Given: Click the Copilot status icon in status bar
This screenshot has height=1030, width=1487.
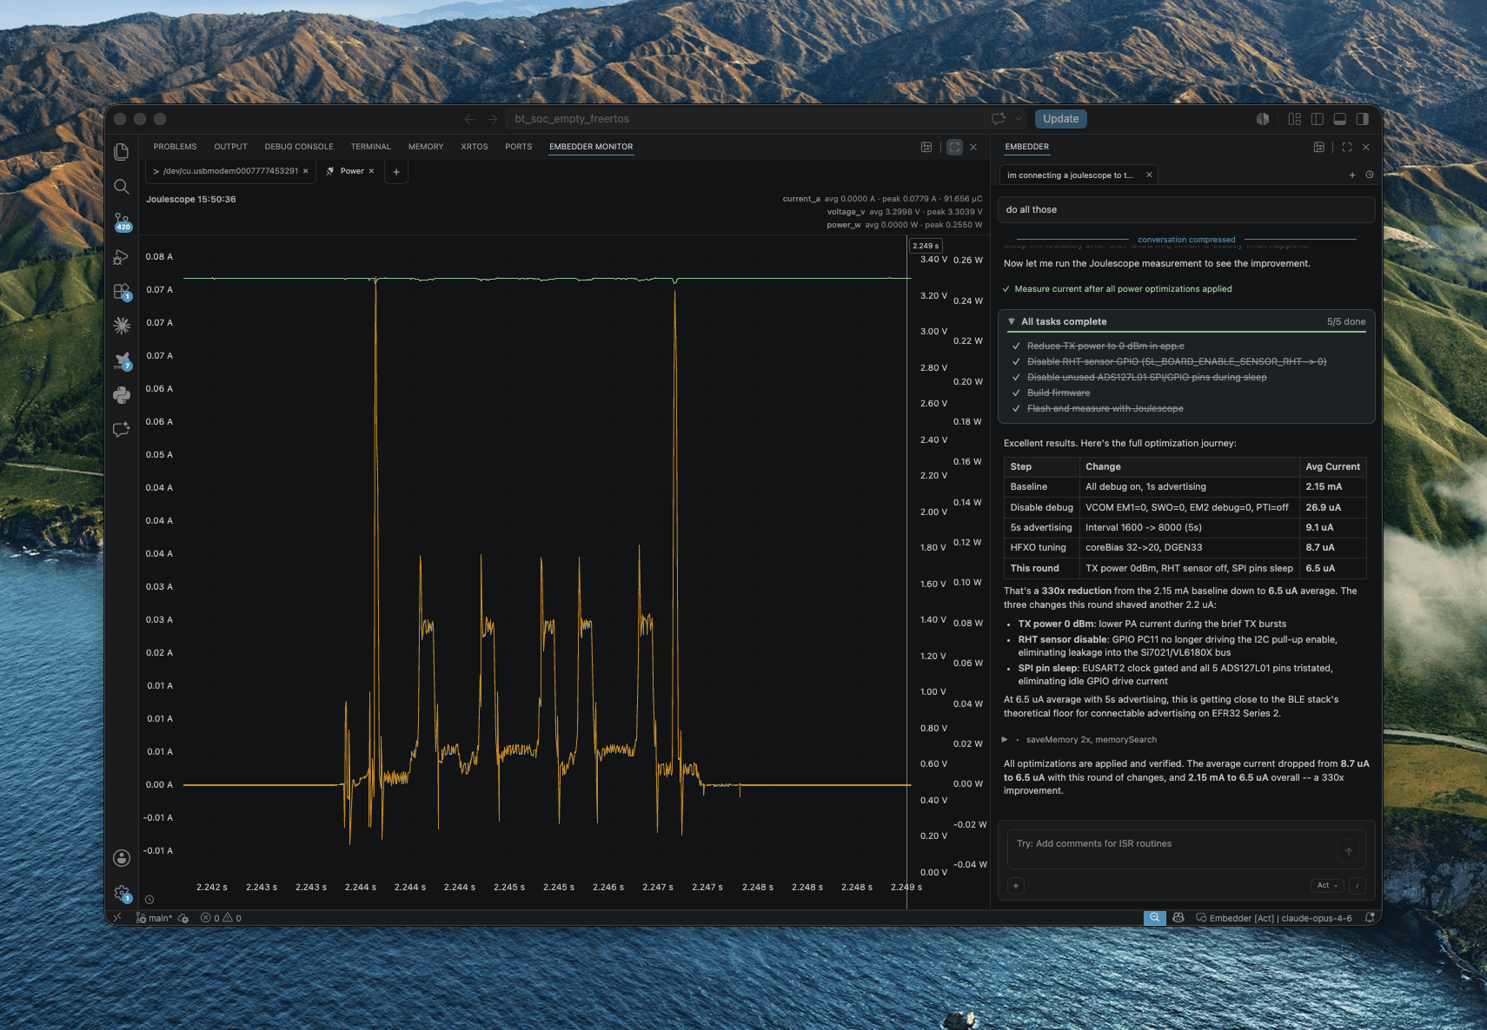Looking at the screenshot, I should [1178, 918].
